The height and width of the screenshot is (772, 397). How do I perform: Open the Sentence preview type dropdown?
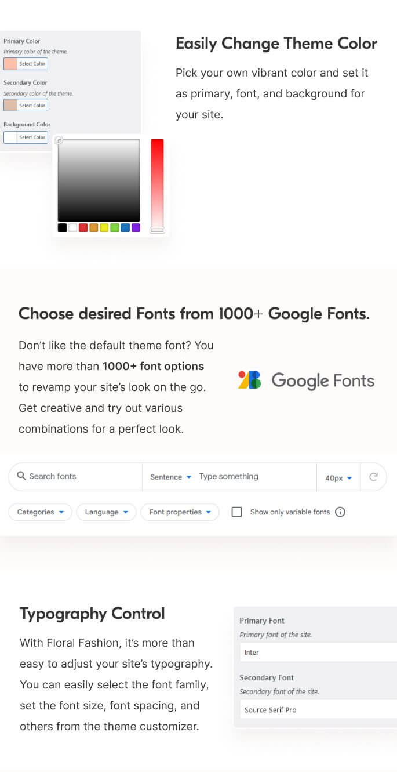coord(170,477)
